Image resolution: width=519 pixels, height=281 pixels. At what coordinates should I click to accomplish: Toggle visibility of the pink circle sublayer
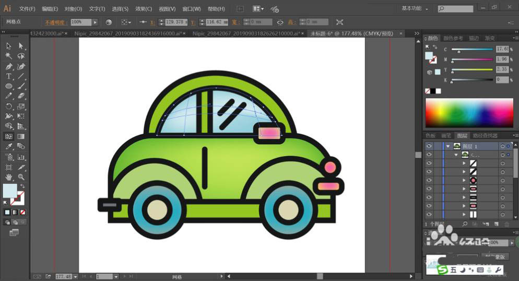click(429, 180)
